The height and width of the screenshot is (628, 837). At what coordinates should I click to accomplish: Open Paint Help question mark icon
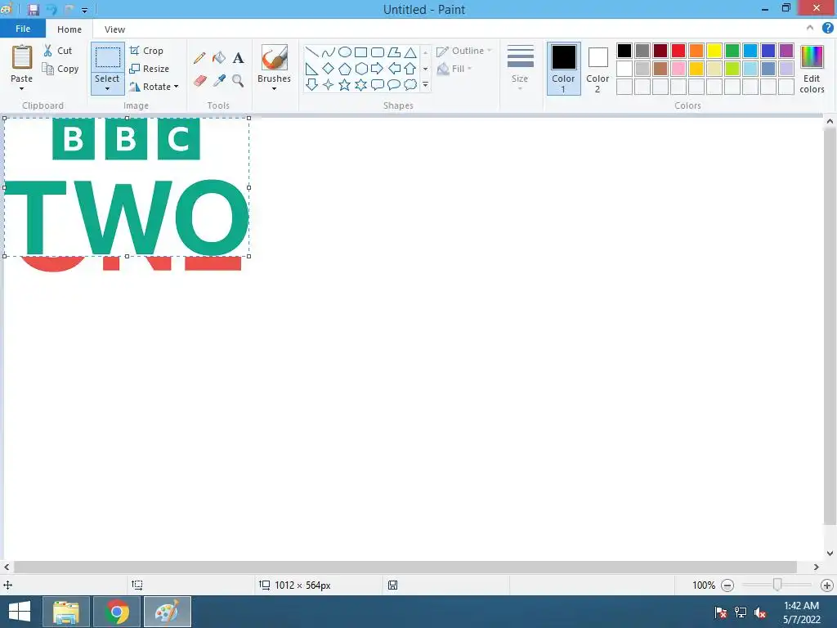tap(827, 29)
